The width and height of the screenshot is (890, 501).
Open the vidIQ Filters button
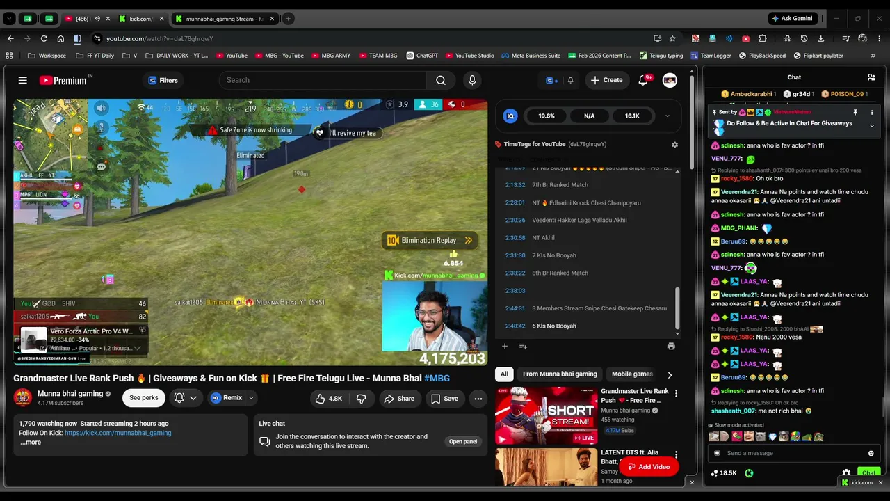pyautogui.click(x=163, y=80)
